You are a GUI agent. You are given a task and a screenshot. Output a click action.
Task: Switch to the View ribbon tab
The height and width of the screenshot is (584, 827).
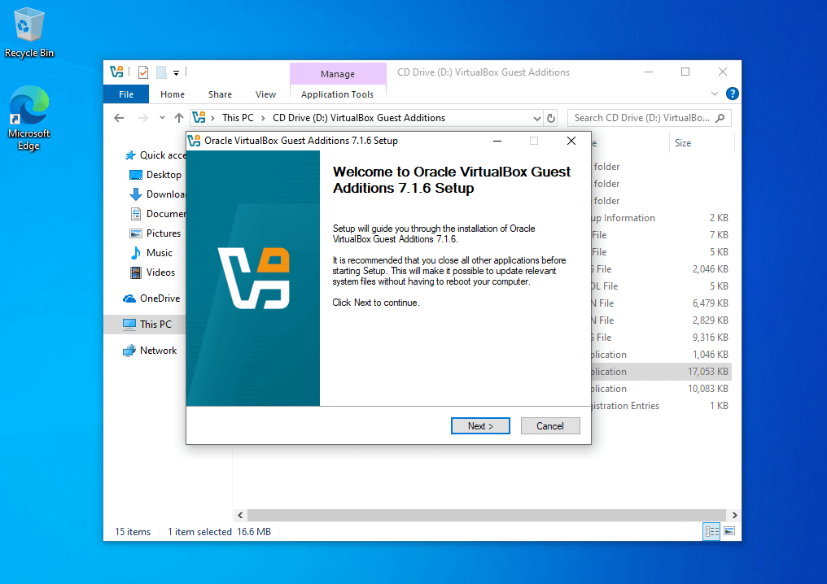pyautogui.click(x=266, y=94)
